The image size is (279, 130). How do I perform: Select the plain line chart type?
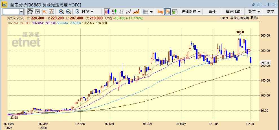pyautogui.click(x=128, y=12)
